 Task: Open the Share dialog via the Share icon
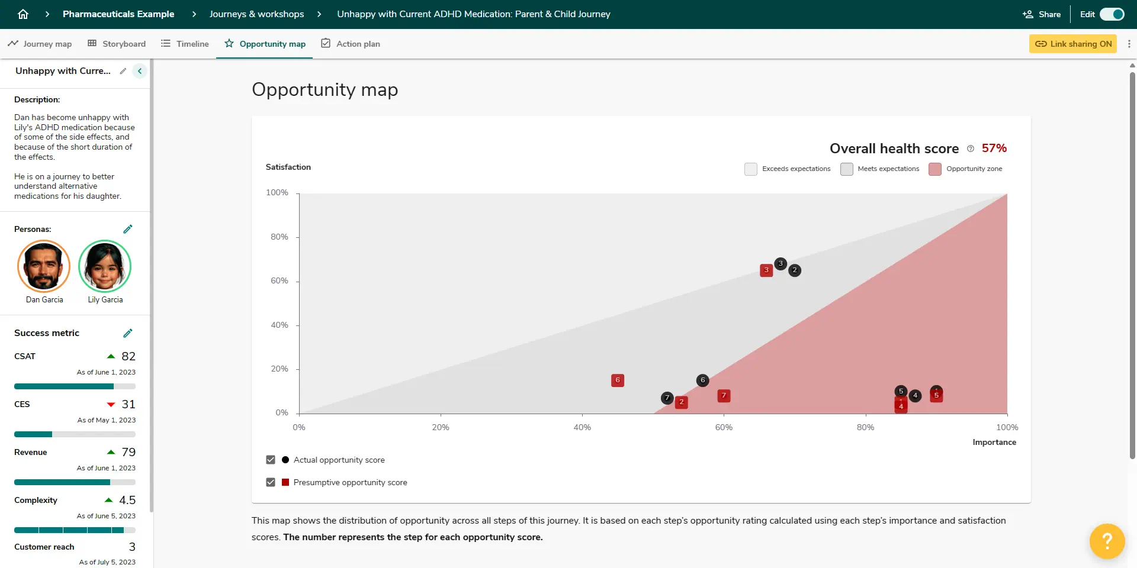pos(1041,14)
